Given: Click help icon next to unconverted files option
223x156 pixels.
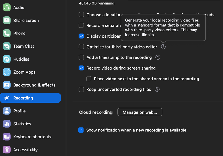Looking at the screenshot, I should pyautogui.click(x=157, y=90).
